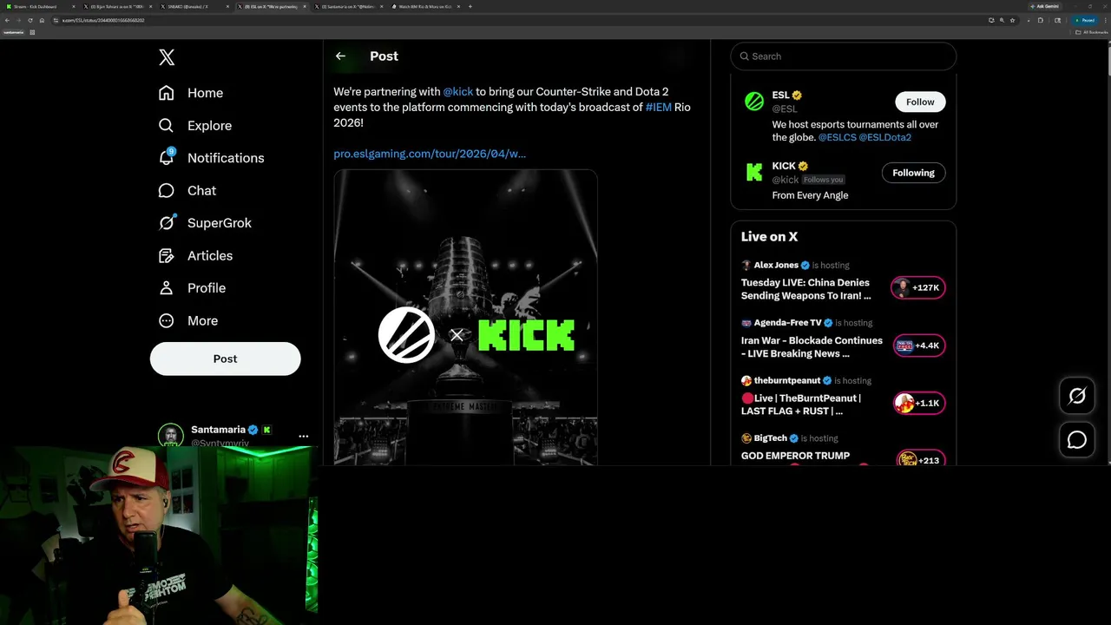Go back using the Post arrow
This screenshot has width=1111, height=625.
pos(340,56)
